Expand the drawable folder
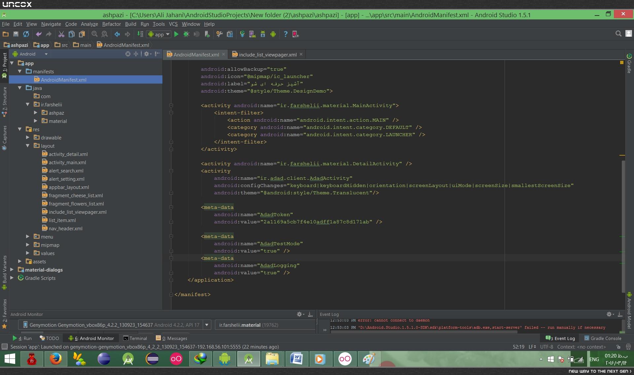Image resolution: width=634 pixels, height=375 pixels. 28,137
